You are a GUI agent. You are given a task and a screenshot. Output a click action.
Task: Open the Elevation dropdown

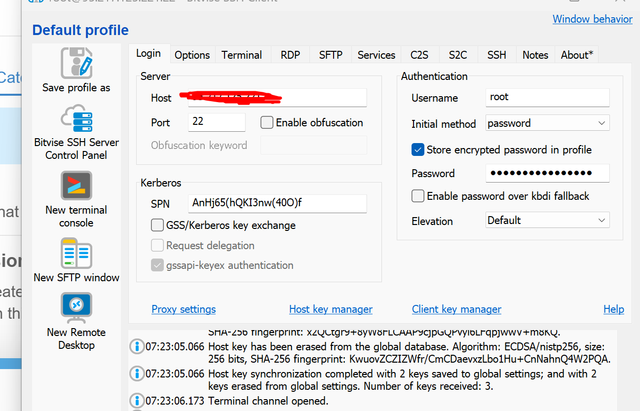click(548, 221)
